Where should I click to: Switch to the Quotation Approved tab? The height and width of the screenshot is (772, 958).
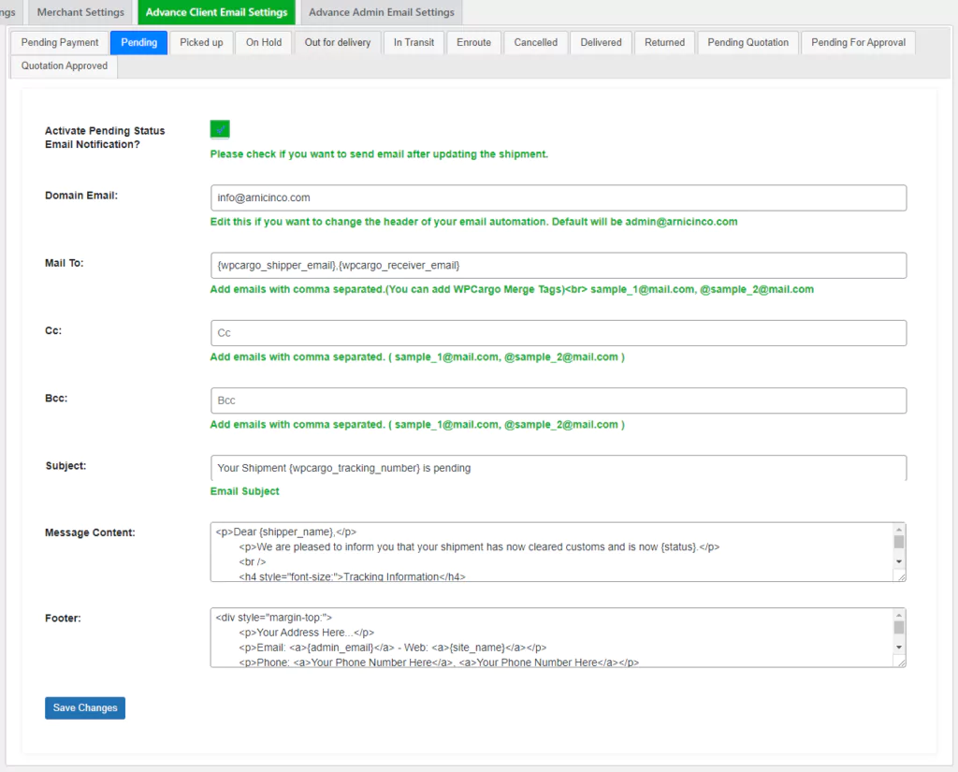click(63, 66)
